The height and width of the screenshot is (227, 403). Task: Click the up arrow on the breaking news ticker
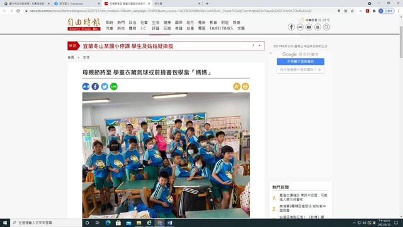pos(259,45)
